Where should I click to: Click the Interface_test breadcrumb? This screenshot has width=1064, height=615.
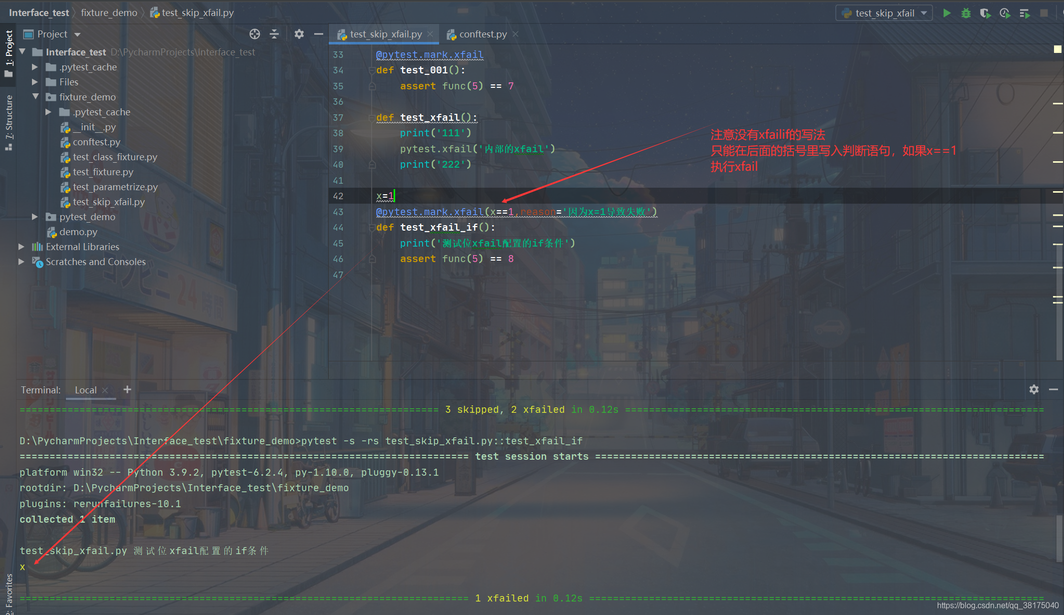(x=39, y=12)
